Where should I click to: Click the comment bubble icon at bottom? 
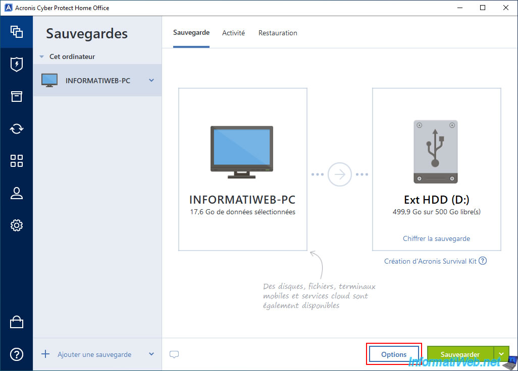[174, 354]
